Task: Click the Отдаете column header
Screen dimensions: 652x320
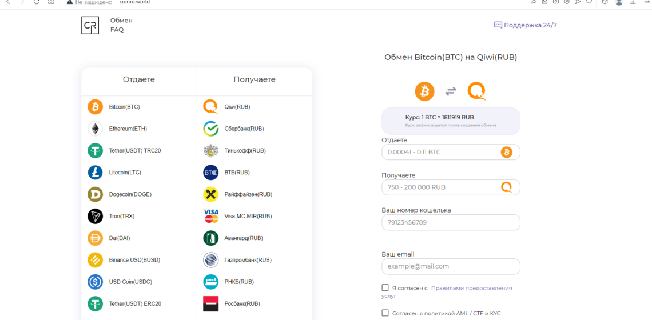Action: tap(139, 79)
